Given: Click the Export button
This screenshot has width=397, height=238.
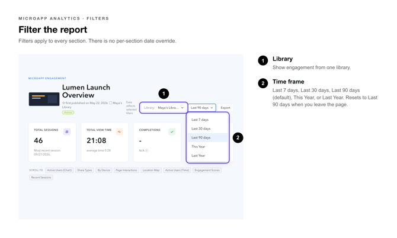Looking at the screenshot, I should click(x=225, y=108).
